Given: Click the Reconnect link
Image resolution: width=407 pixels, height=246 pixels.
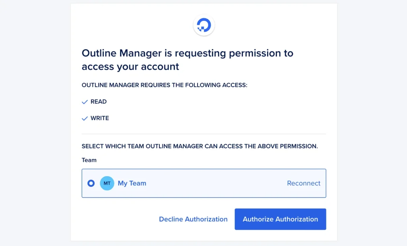Looking at the screenshot, I should tap(304, 184).
